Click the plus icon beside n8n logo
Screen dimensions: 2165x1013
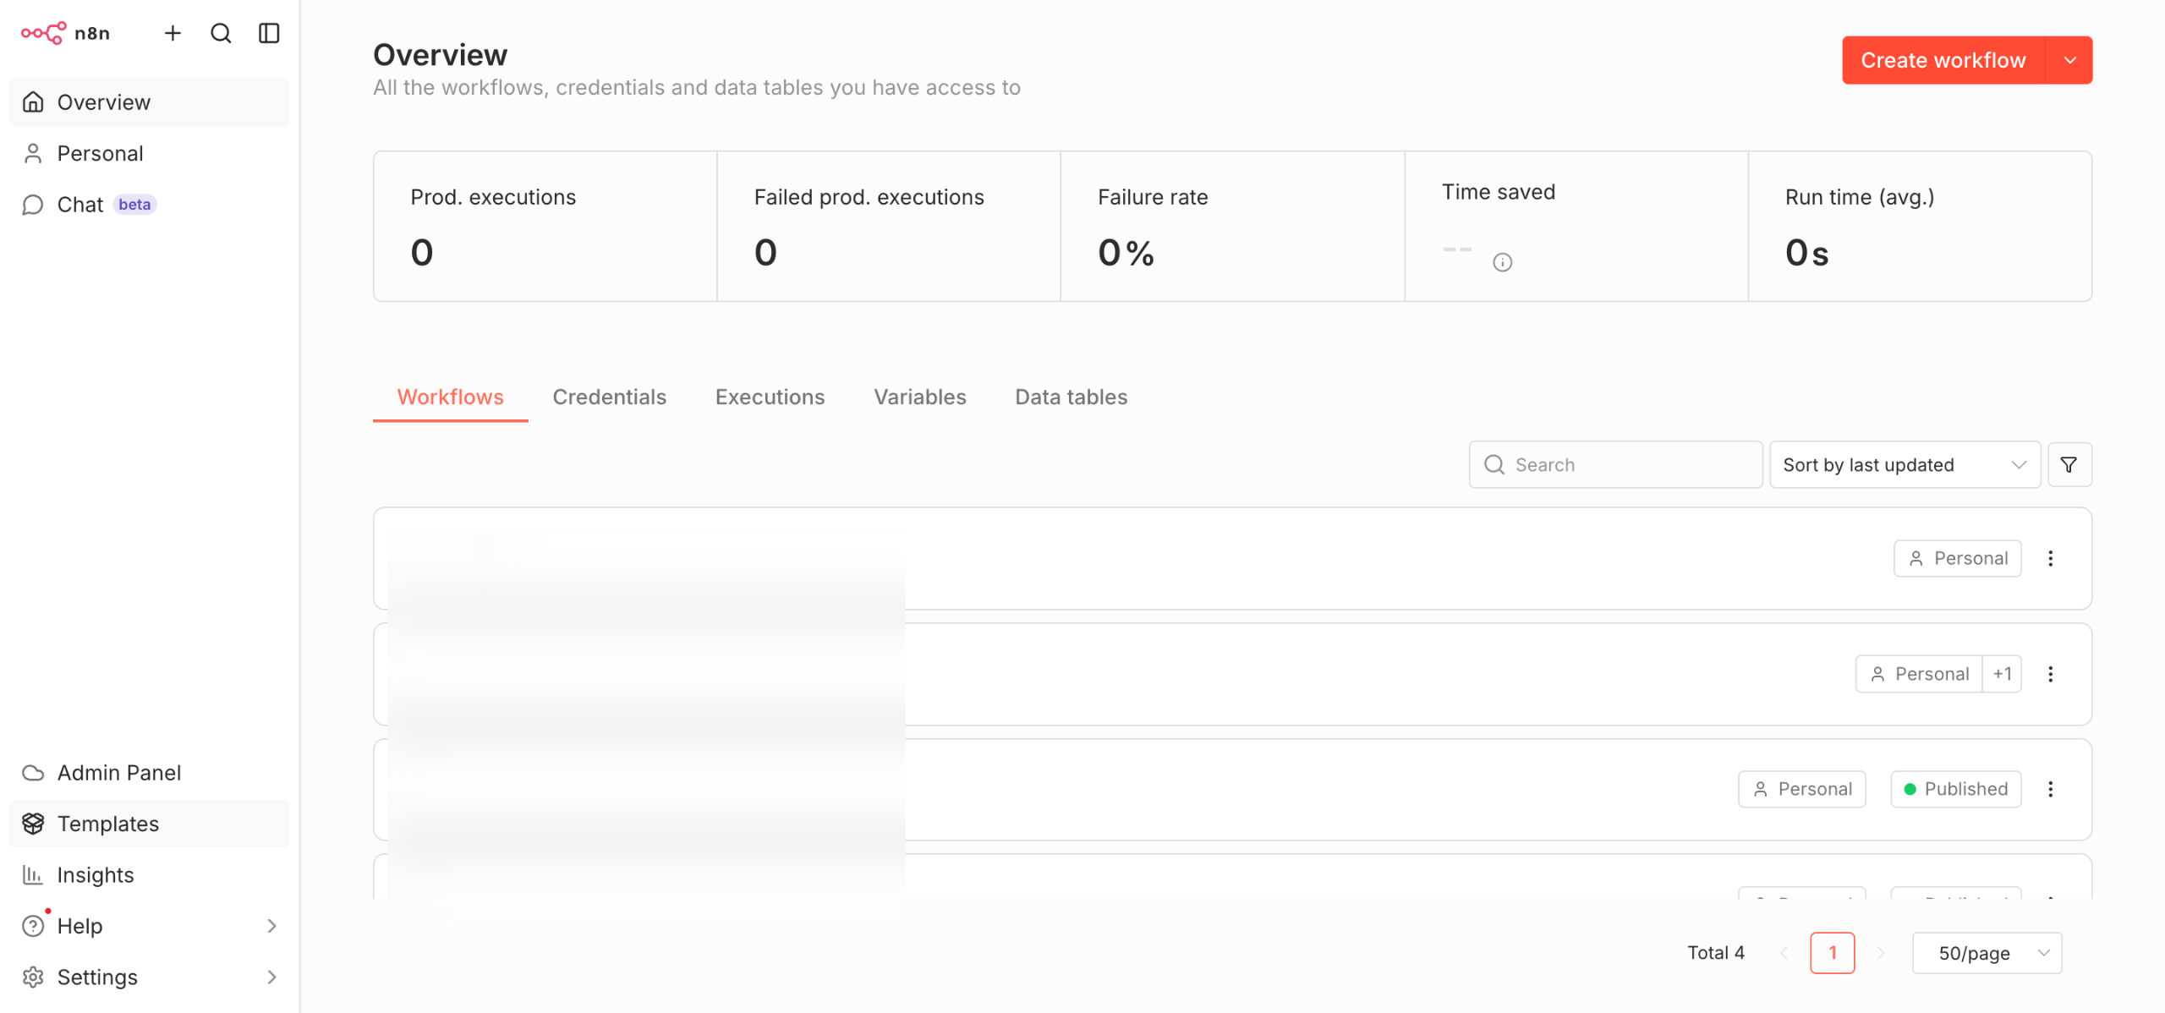(x=173, y=33)
